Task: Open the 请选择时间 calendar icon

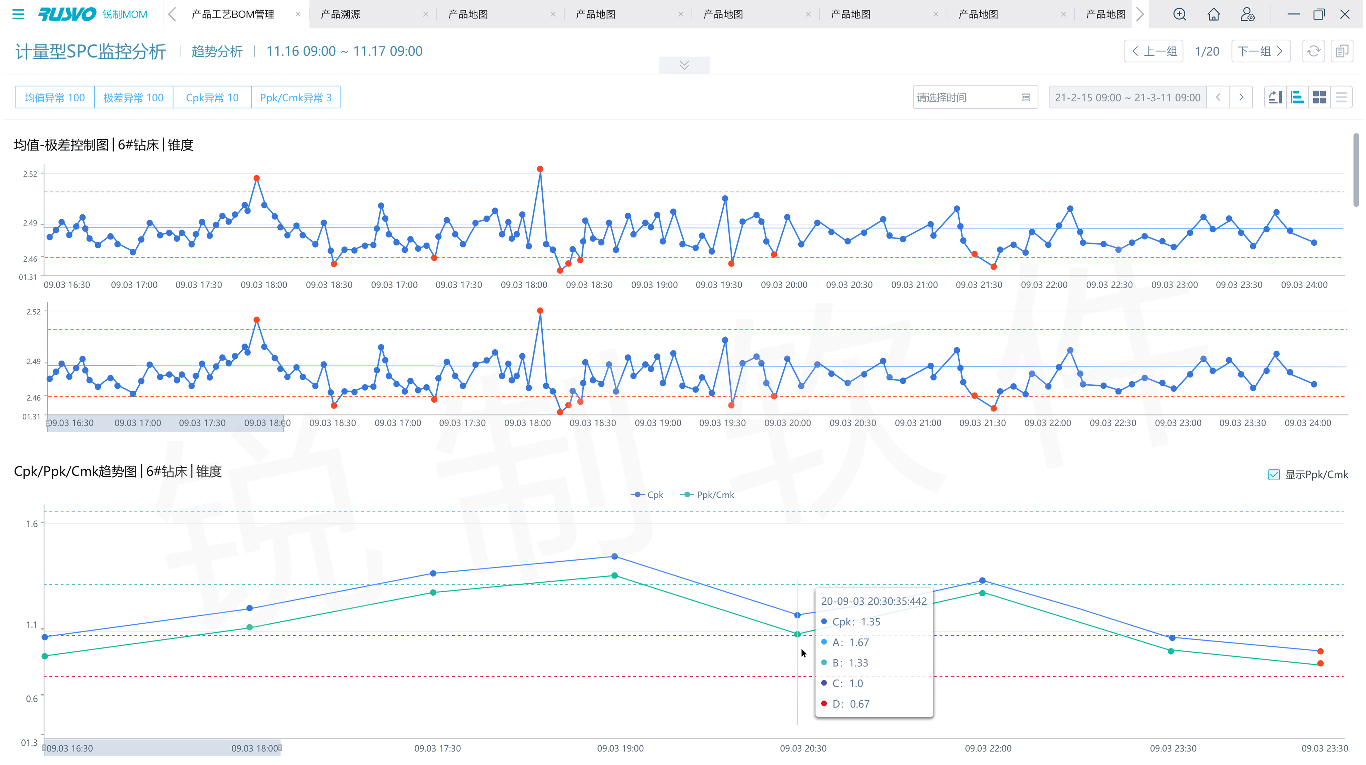Action: click(1026, 98)
